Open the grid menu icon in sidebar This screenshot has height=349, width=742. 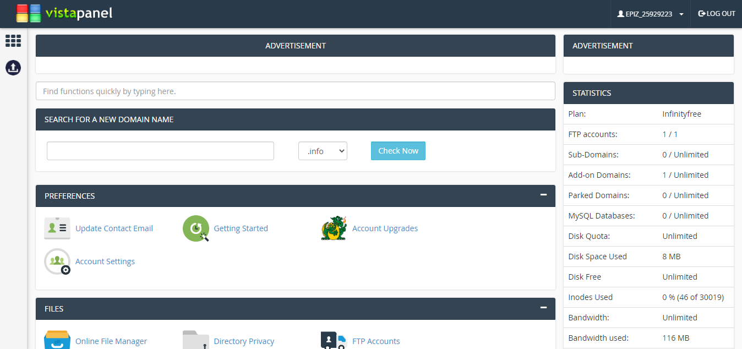tap(13, 41)
